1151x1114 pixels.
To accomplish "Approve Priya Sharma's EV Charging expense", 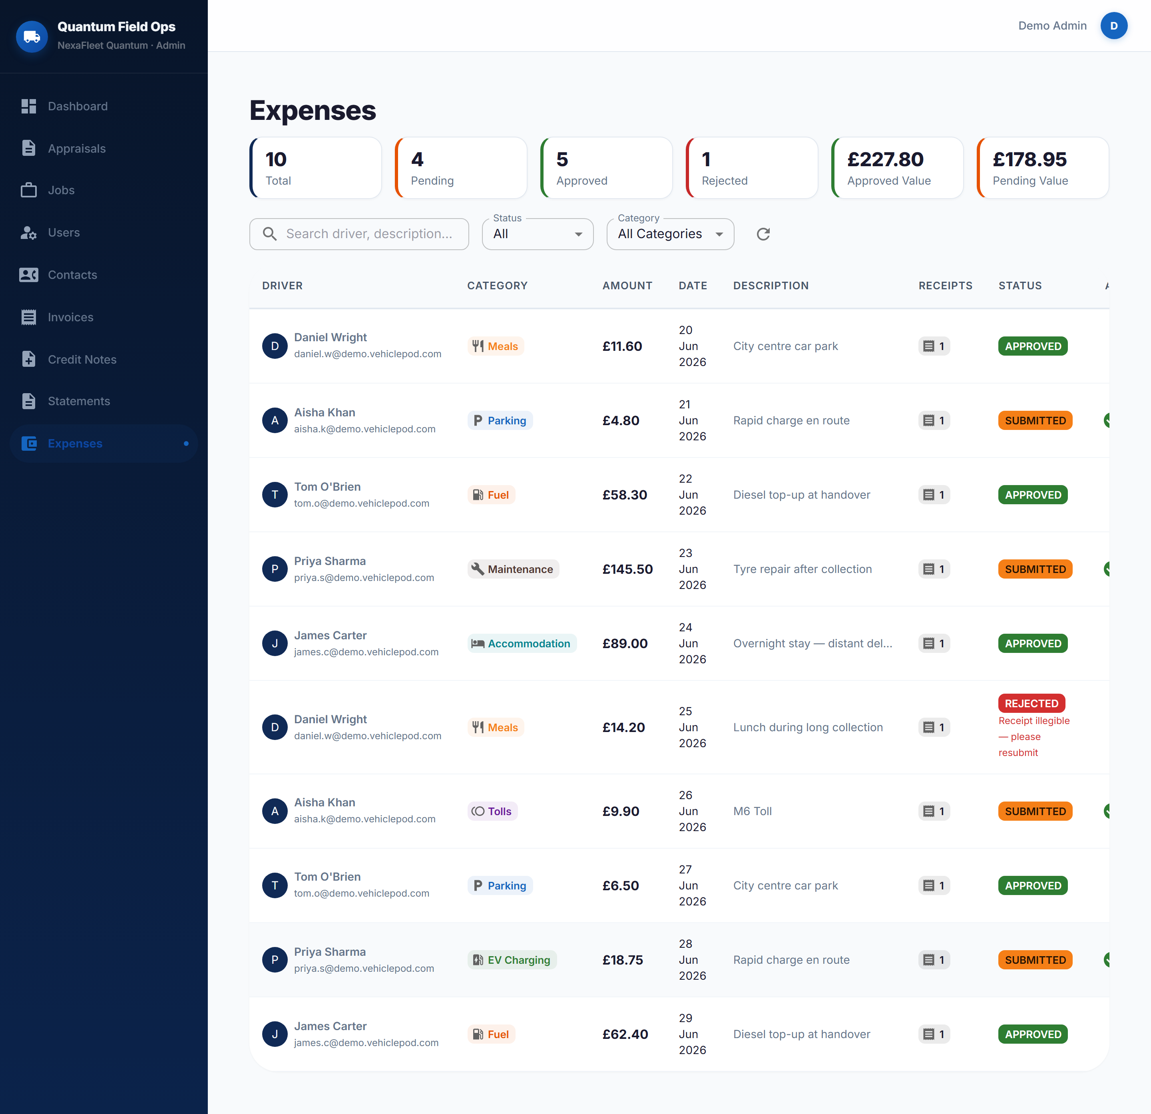I will (x=1106, y=959).
